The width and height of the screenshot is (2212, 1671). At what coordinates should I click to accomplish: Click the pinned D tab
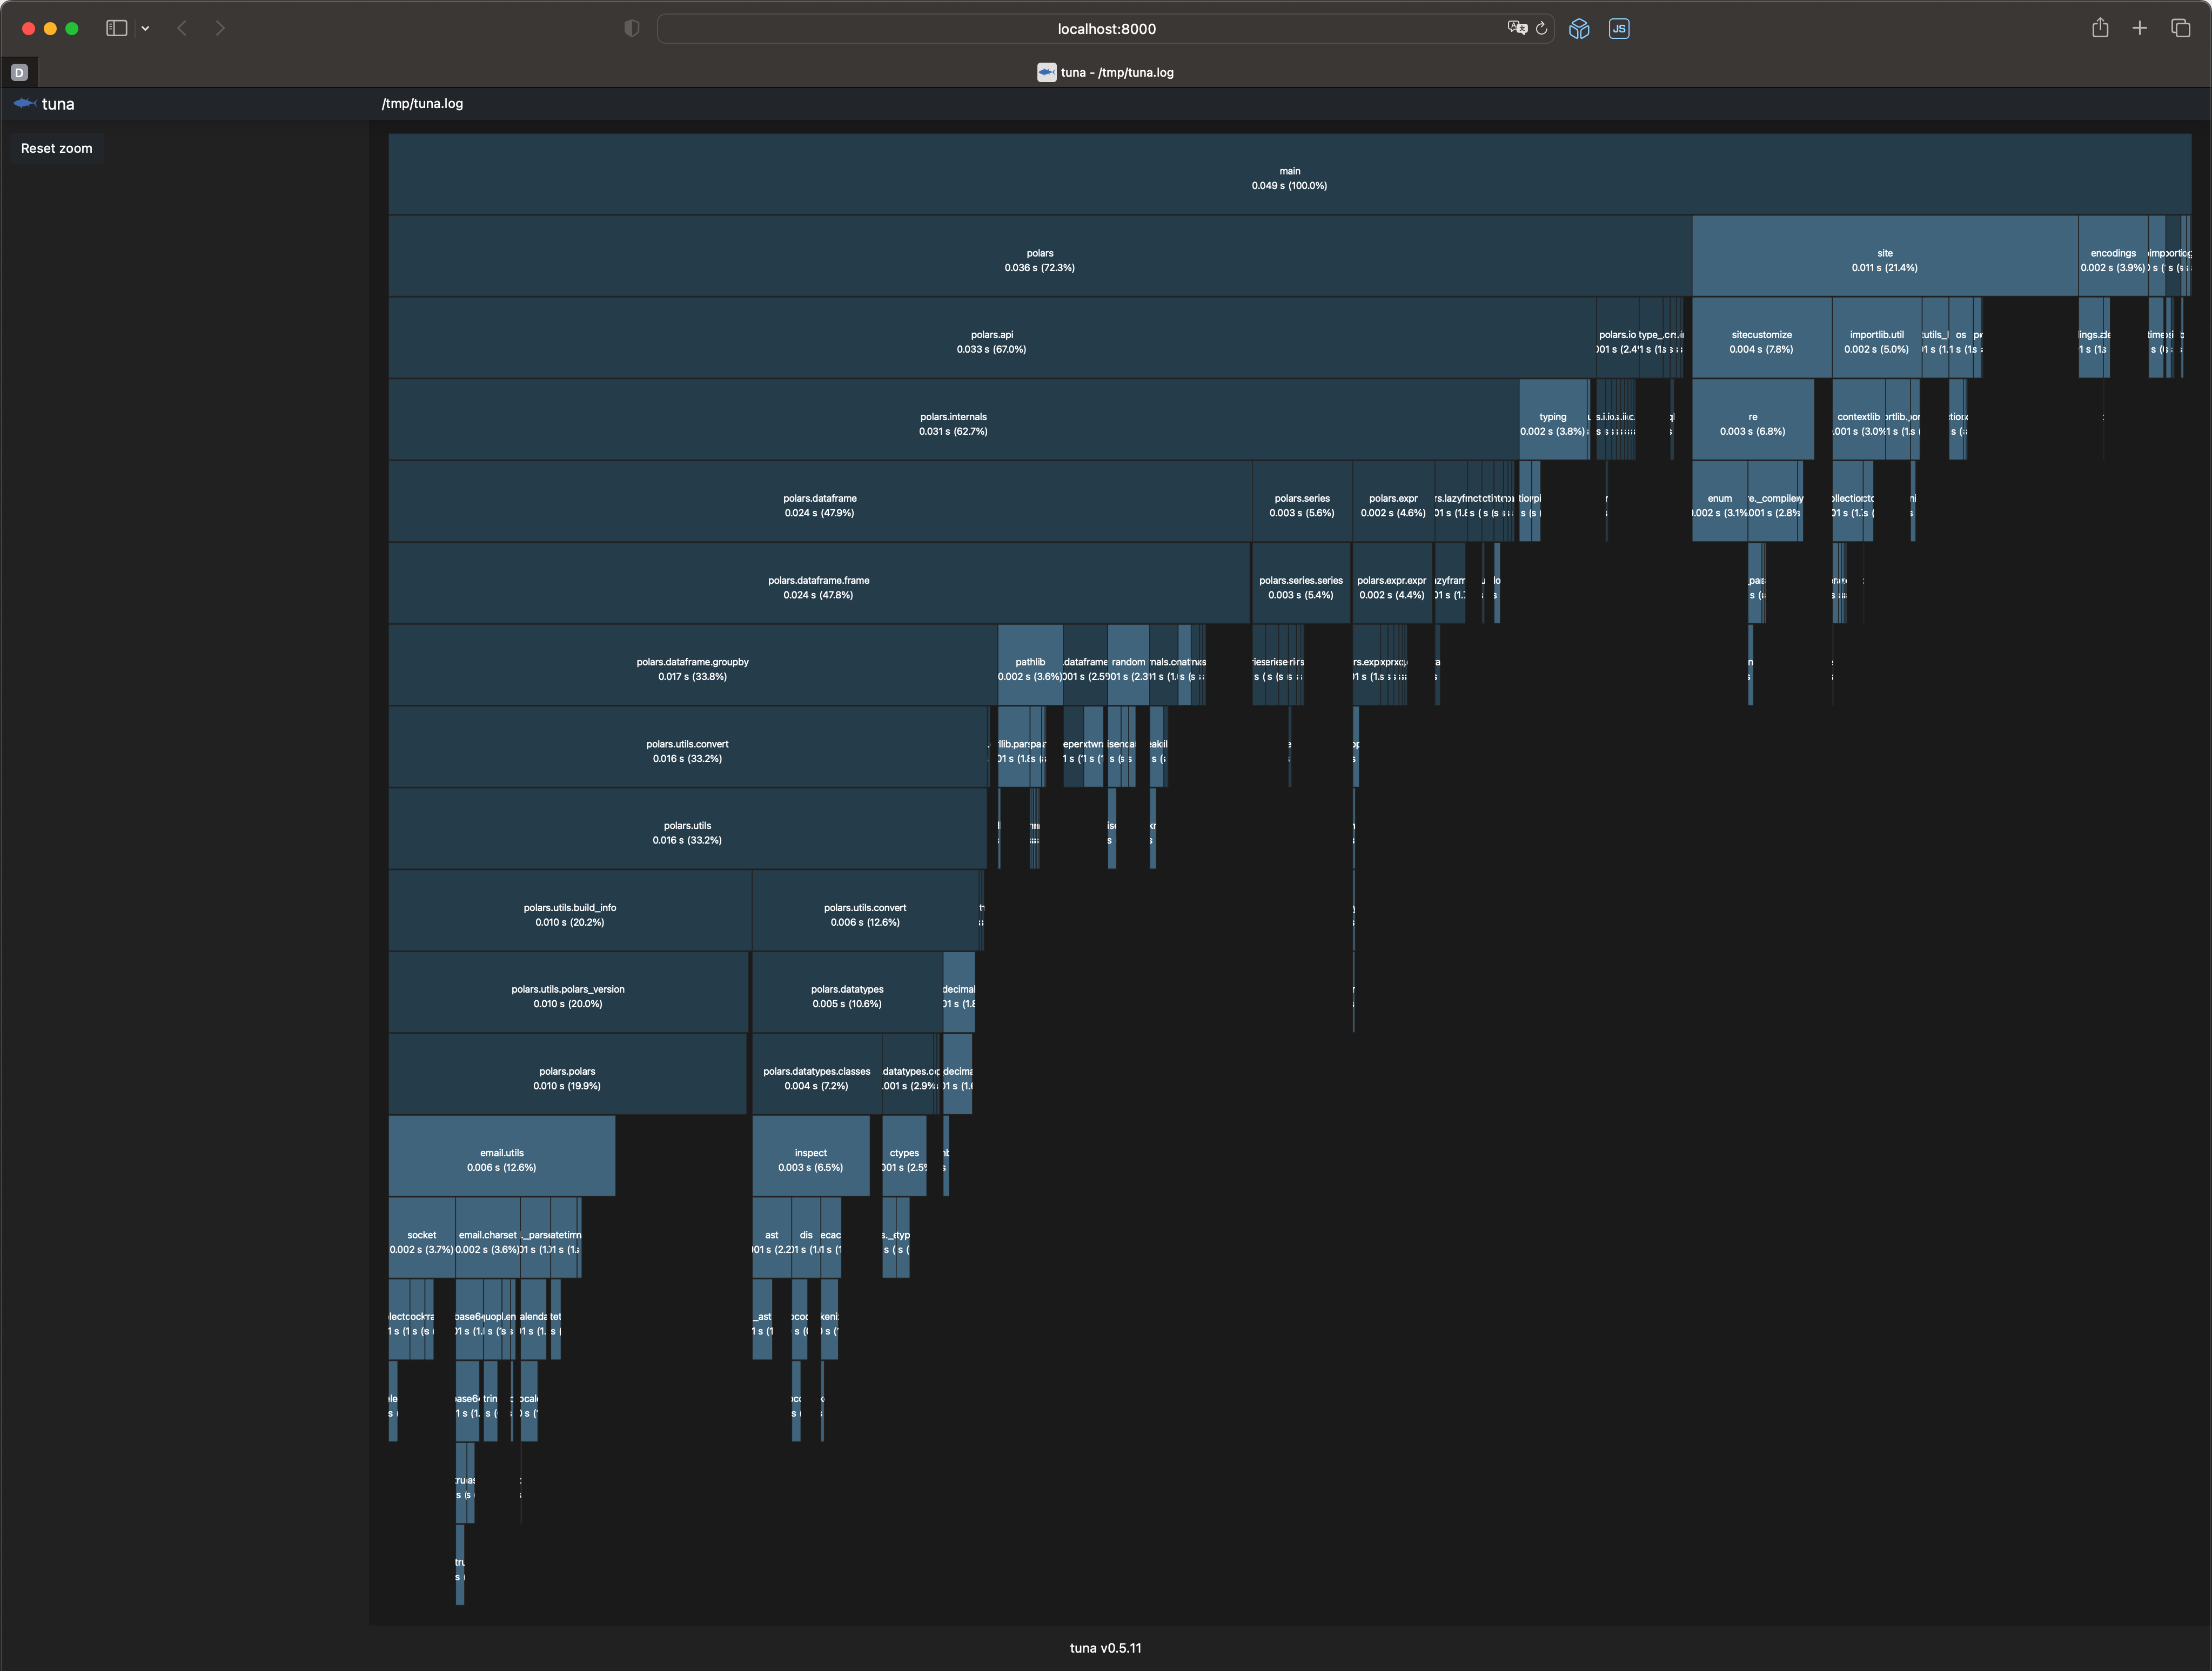[19, 72]
